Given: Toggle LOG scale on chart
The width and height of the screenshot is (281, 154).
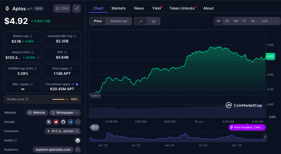Looking at the screenshot, I should (264, 21).
